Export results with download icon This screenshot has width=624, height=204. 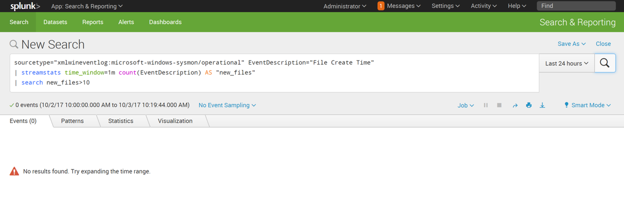coord(542,105)
